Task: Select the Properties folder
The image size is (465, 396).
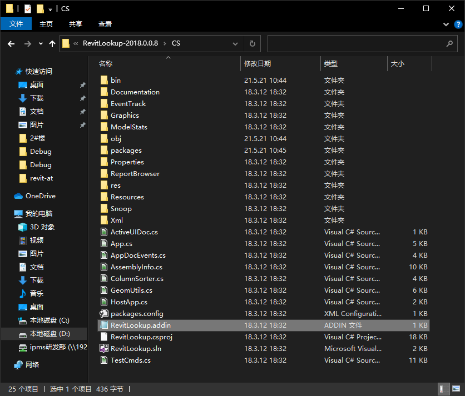Action: (127, 162)
